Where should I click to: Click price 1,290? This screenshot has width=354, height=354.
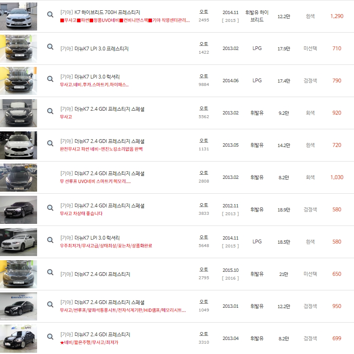click(x=337, y=16)
